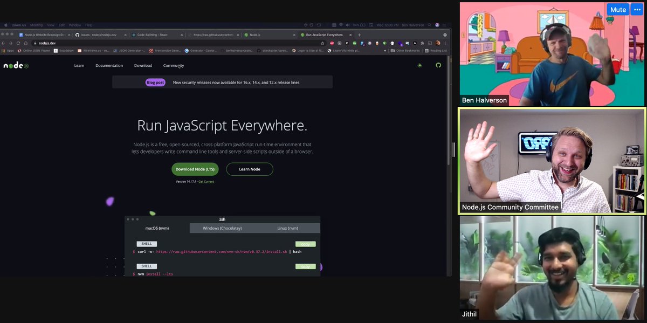Open the Meeting menu in menu bar
This screenshot has height=323, width=647.
point(36,25)
